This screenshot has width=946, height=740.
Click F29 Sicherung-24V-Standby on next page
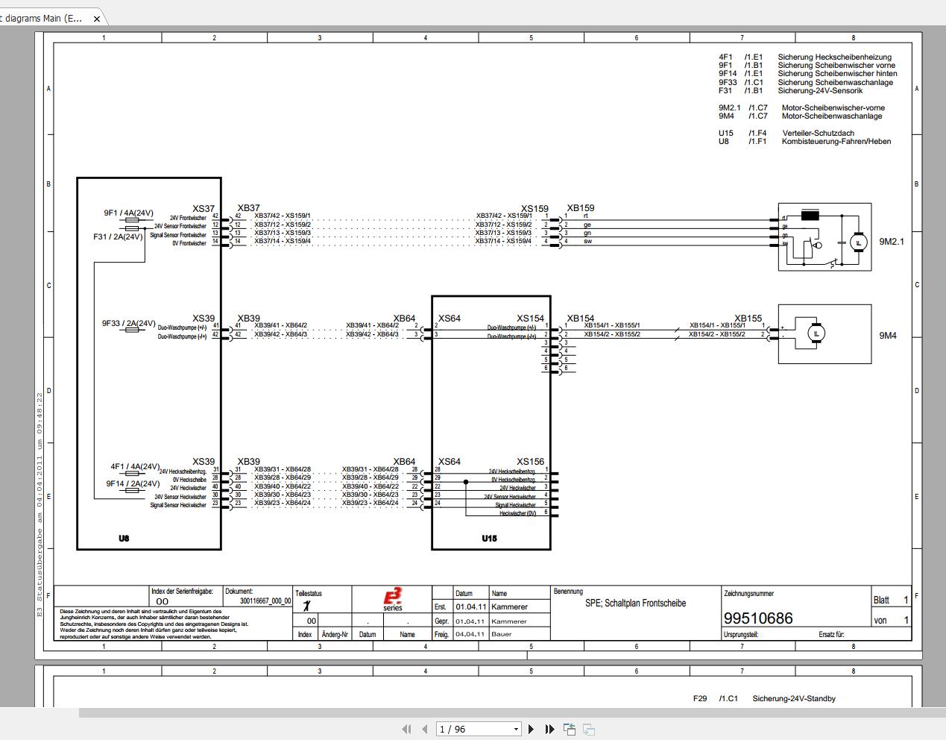click(764, 699)
